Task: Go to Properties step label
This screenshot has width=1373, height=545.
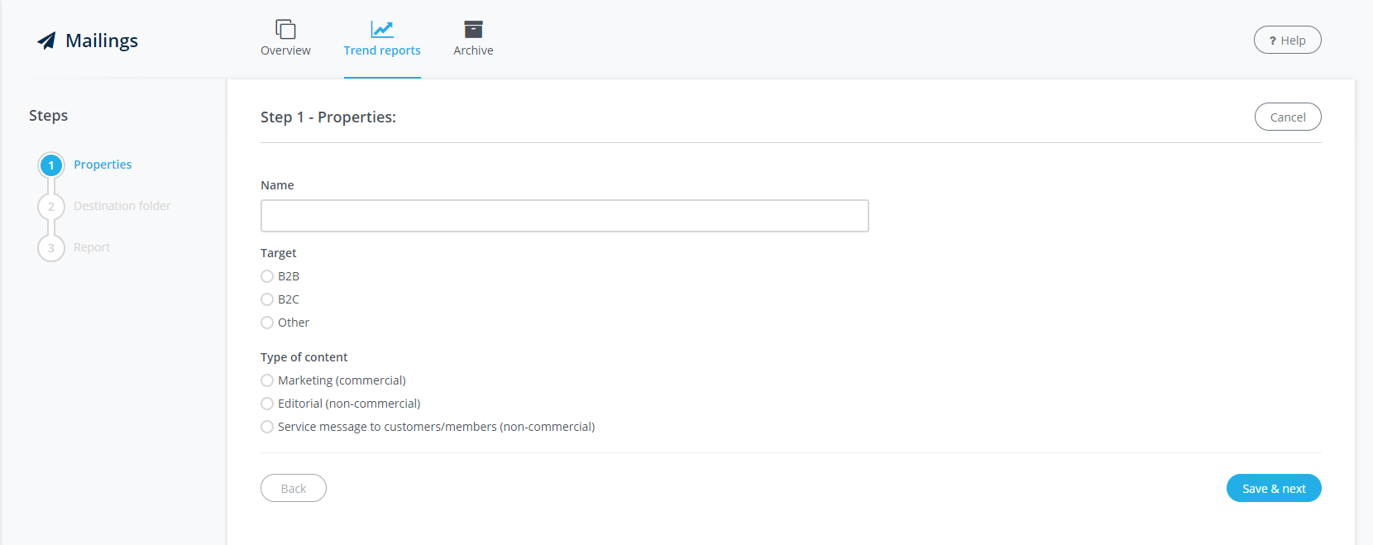Action: (103, 165)
